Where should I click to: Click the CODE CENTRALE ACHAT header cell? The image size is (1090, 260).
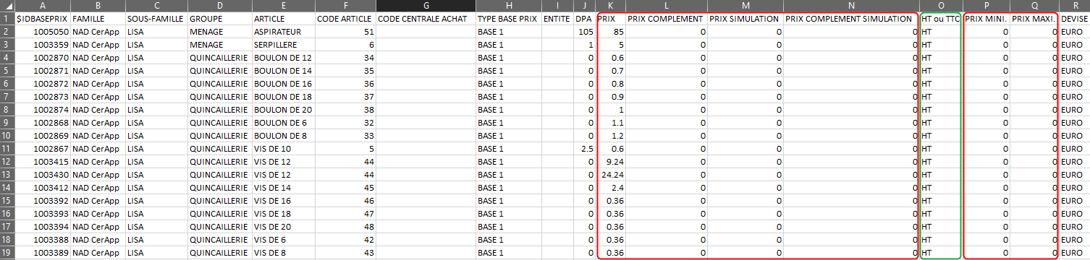pos(426,18)
